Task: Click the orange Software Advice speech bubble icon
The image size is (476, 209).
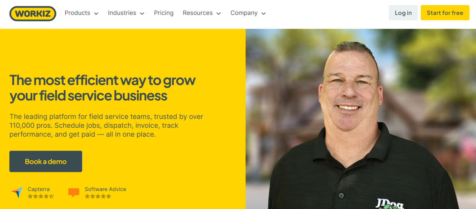Action: click(74, 193)
